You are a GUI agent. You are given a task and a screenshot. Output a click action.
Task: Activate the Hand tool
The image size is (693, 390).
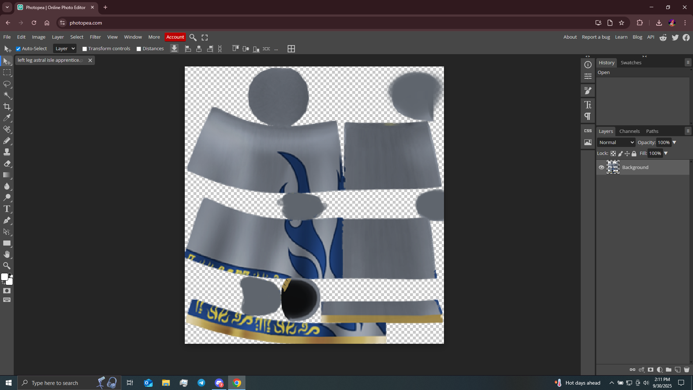click(7, 255)
